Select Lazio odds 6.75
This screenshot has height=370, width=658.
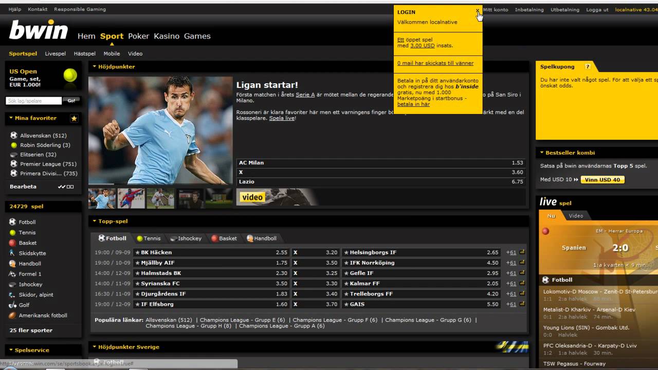tap(381, 181)
